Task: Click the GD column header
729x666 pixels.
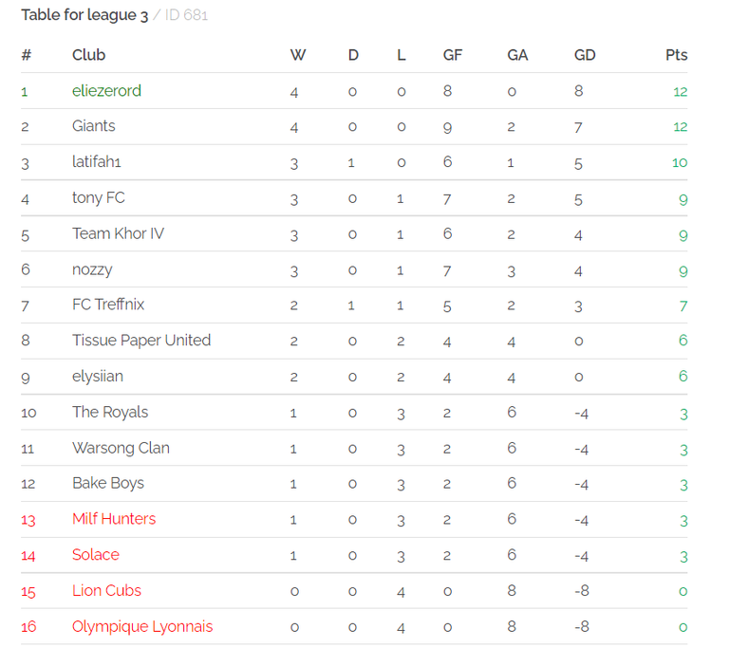Action: 585,55
